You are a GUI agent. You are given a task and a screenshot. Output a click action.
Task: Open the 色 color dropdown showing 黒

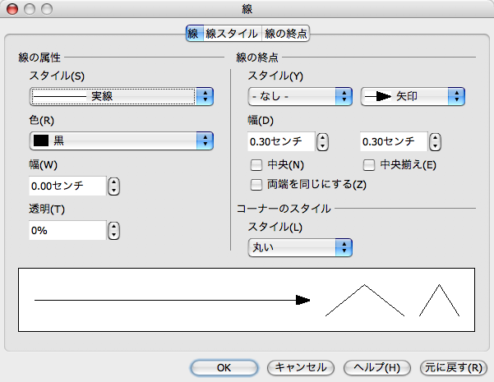pos(122,141)
